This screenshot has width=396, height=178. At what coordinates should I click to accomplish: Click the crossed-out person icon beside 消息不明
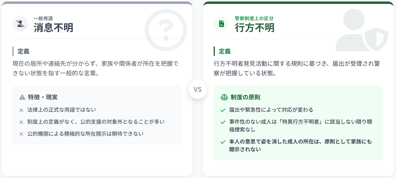(20, 24)
